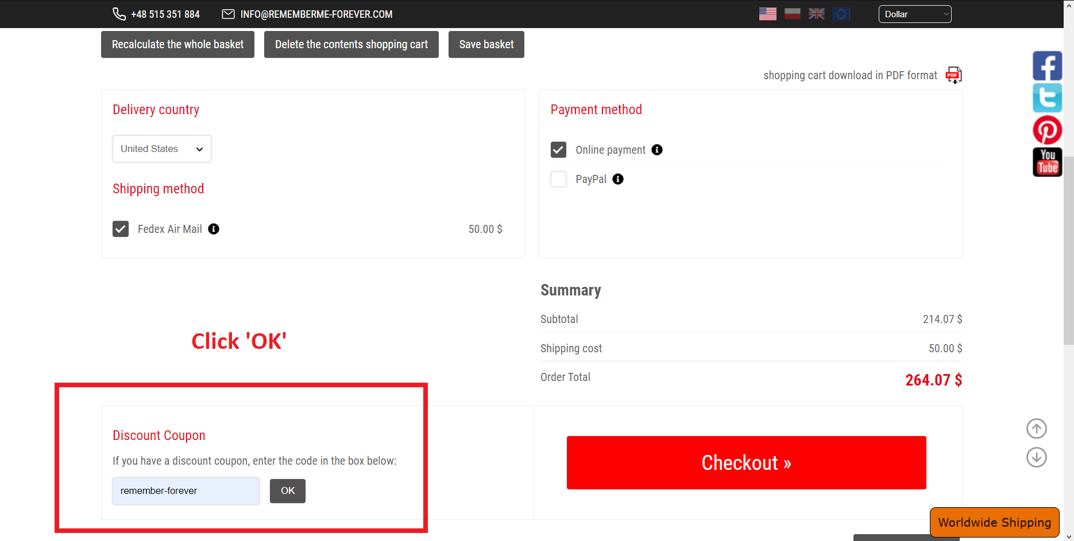Open the Dollar currency dropdown
Image resolution: width=1074 pixels, height=541 pixels.
(x=914, y=14)
